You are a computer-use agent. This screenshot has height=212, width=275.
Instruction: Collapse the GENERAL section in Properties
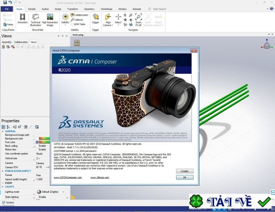2,131
